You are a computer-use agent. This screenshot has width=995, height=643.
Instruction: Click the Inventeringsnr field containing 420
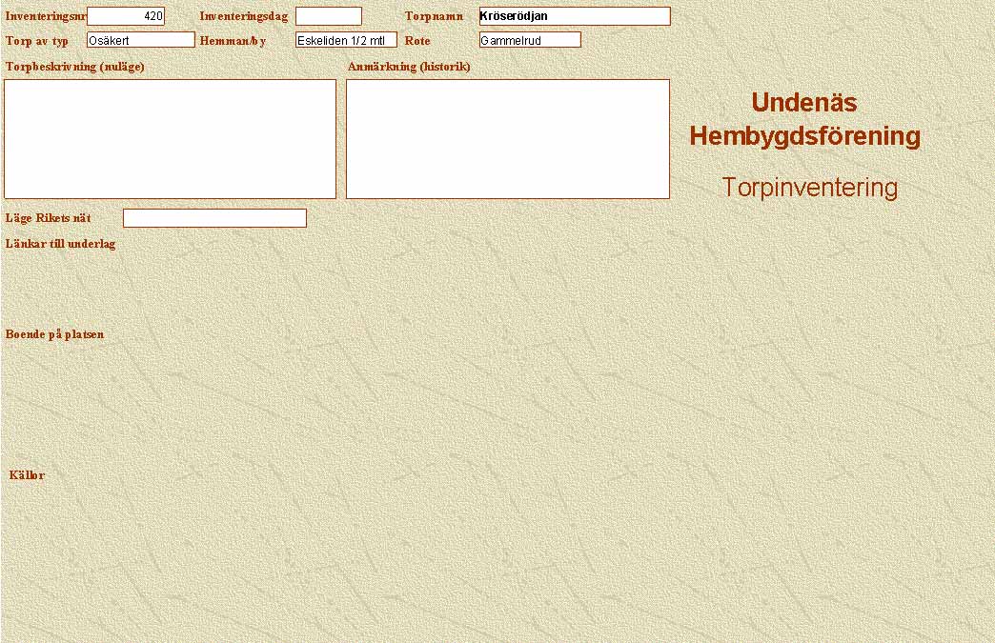point(126,16)
